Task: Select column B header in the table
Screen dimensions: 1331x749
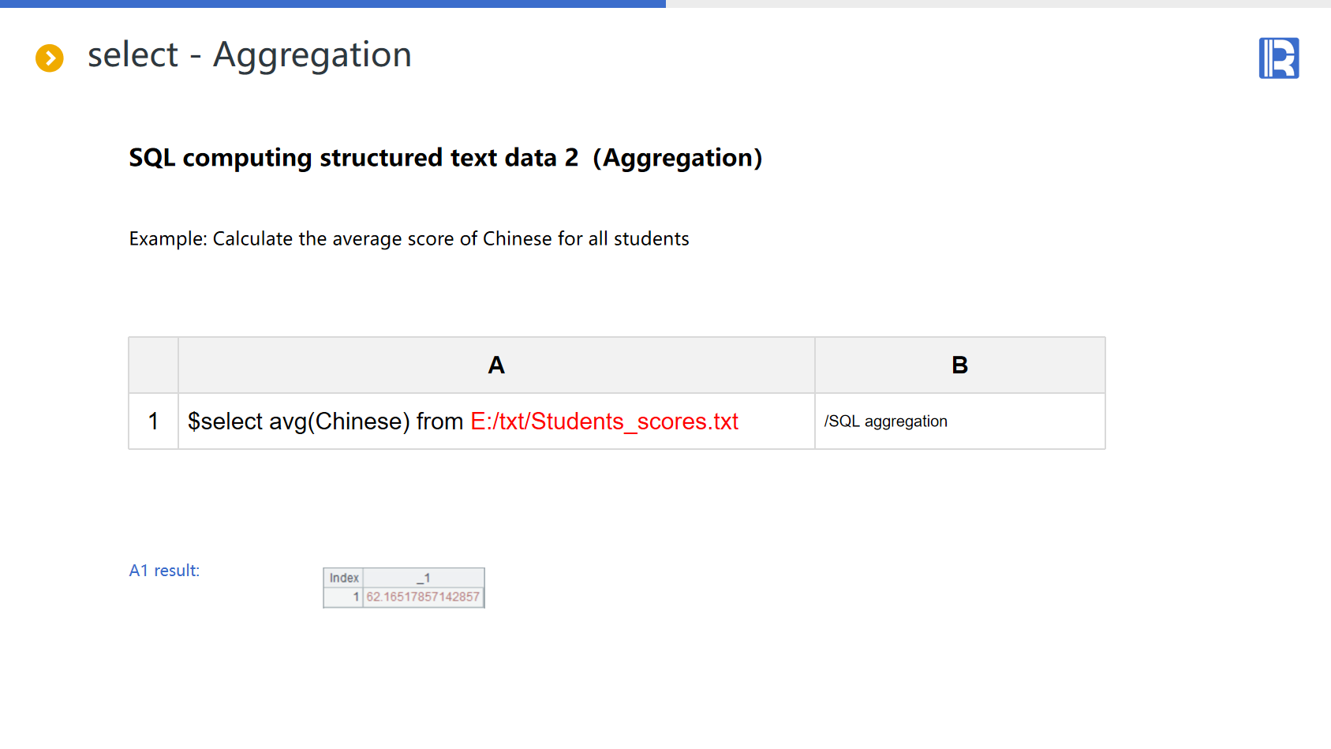Action: click(x=959, y=365)
